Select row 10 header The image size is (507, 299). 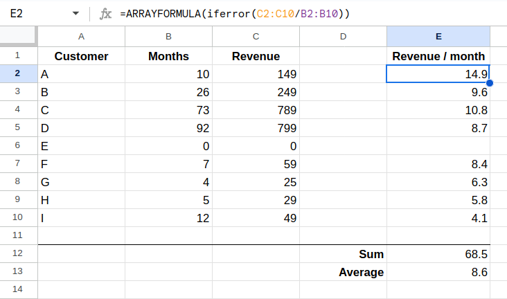17,217
